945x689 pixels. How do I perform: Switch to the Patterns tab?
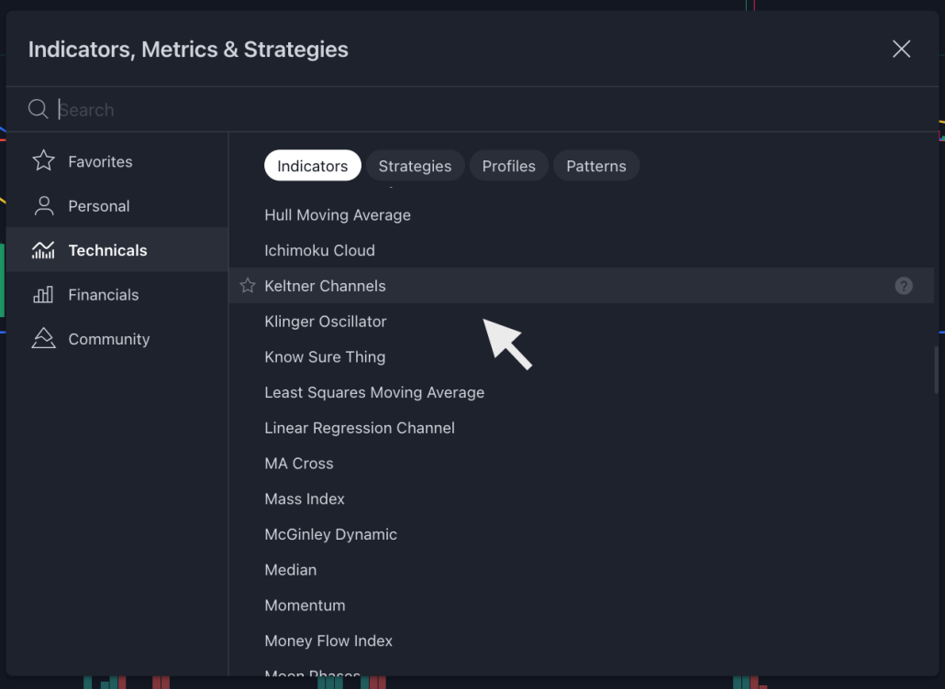(x=596, y=166)
